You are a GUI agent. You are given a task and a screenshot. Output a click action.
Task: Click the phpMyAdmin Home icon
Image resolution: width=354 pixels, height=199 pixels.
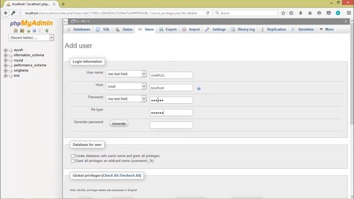tap(15, 31)
